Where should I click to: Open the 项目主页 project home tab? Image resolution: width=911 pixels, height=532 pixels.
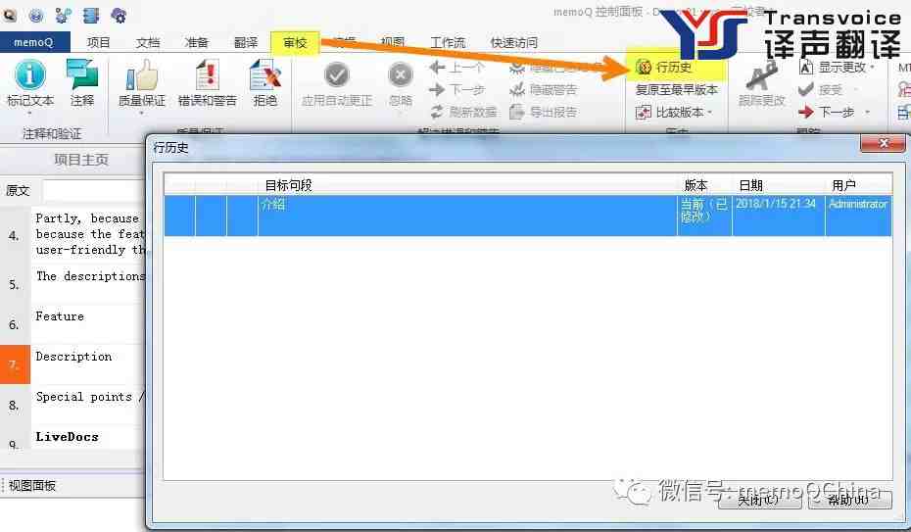pos(81,160)
